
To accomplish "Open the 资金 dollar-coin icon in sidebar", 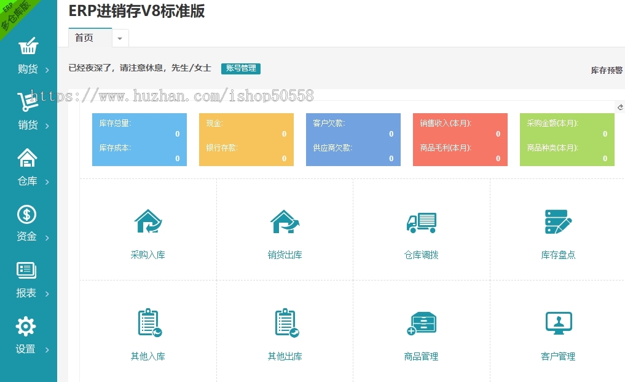I will click(x=26, y=214).
